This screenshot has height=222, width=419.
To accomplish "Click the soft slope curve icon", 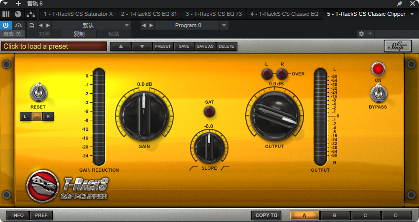I will click(x=194, y=168).
